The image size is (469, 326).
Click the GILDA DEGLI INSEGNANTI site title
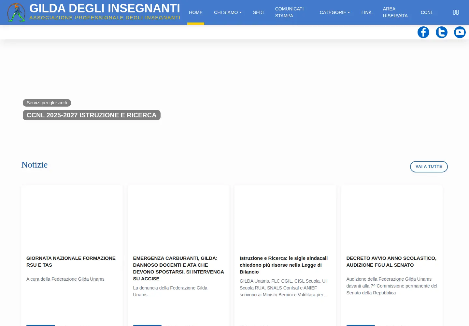pos(105,8)
